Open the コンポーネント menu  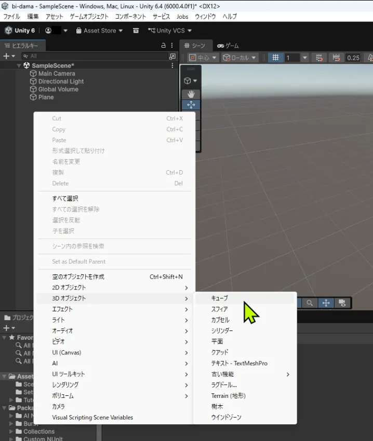[130, 17]
